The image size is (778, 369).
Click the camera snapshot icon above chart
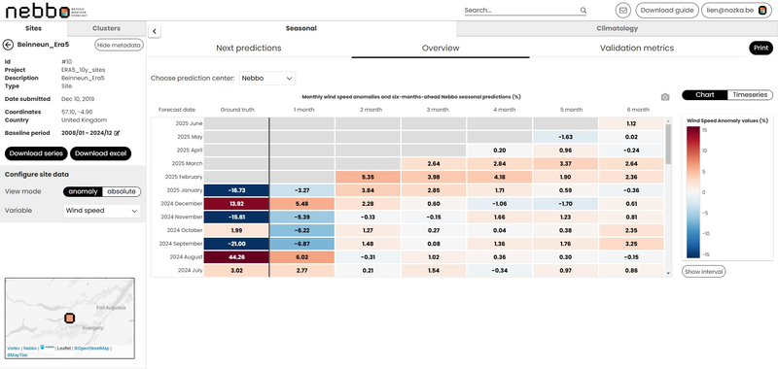click(x=665, y=97)
